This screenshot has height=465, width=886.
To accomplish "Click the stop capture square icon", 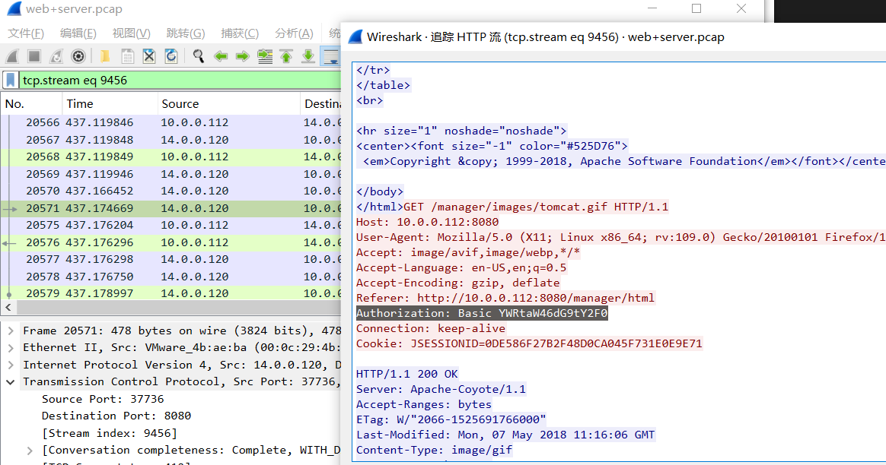I will point(34,56).
